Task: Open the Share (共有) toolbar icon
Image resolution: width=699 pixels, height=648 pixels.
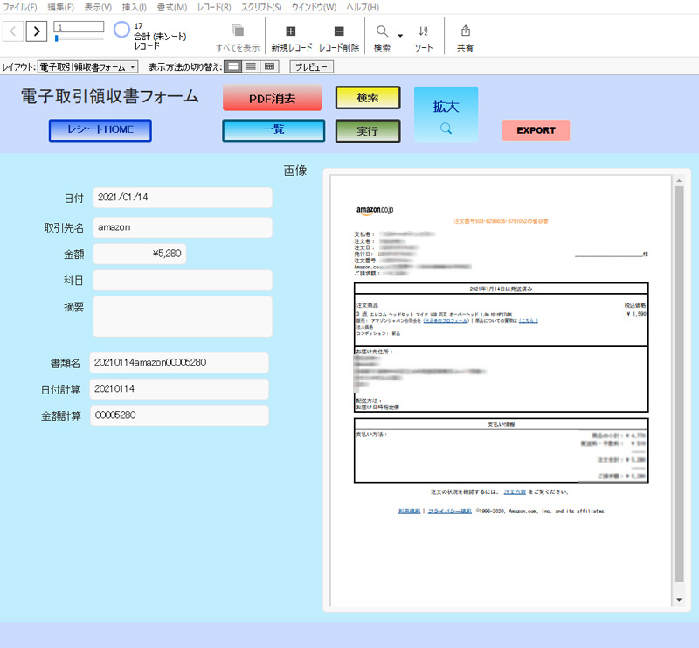Action: coord(466,31)
